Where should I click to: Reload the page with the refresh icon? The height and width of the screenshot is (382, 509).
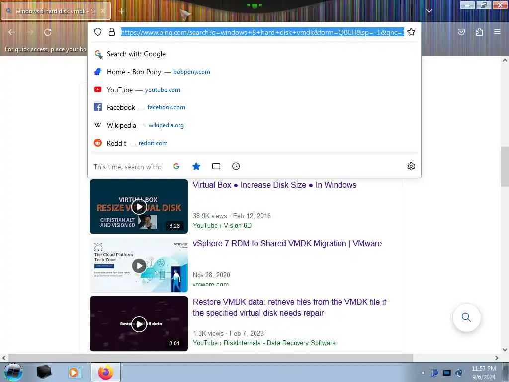click(48, 32)
